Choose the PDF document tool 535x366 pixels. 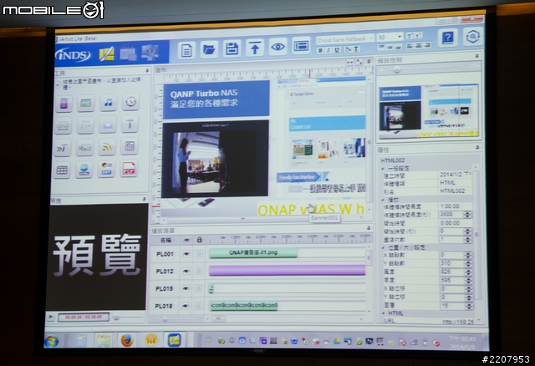(x=129, y=169)
